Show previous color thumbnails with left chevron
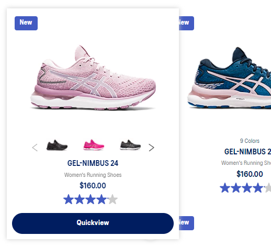 pyautogui.click(x=35, y=148)
